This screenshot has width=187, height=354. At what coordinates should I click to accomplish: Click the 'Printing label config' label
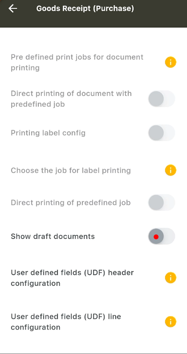(48, 133)
